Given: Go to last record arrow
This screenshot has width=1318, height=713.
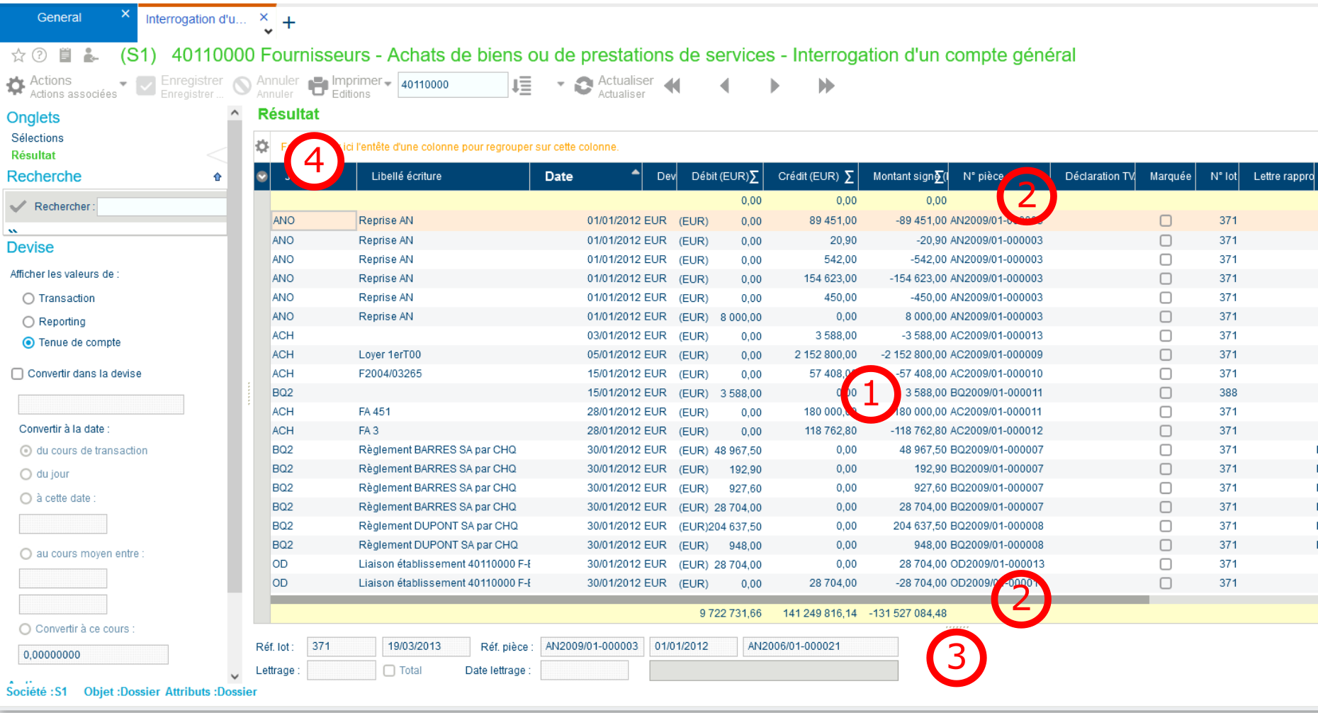Looking at the screenshot, I should pyautogui.click(x=826, y=86).
